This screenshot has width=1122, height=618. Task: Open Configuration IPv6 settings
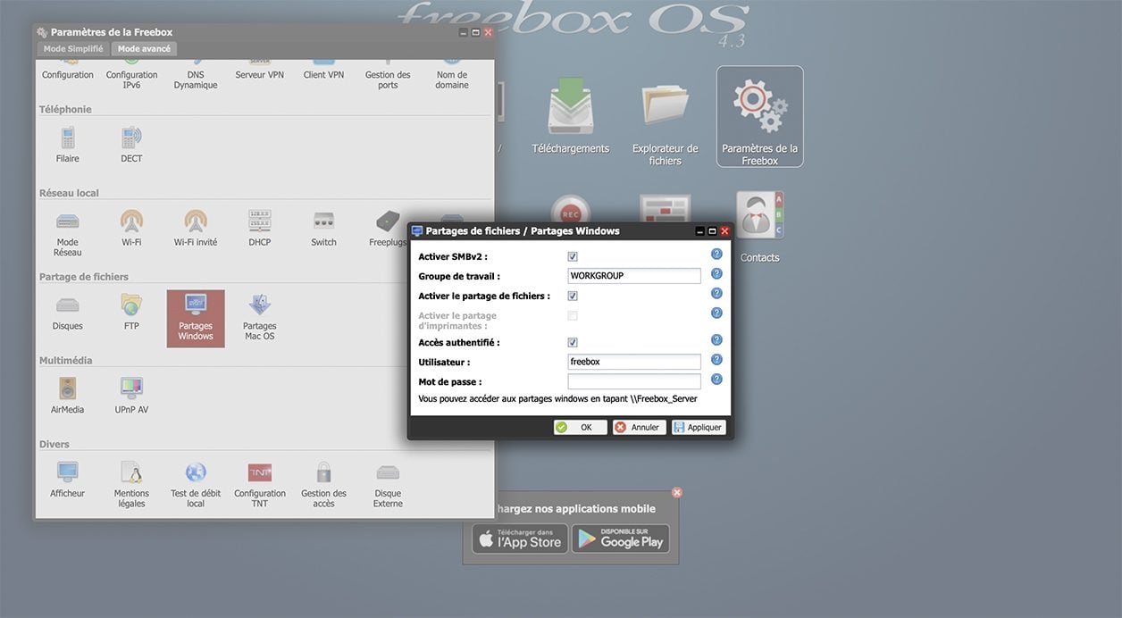tap(131, 73)
